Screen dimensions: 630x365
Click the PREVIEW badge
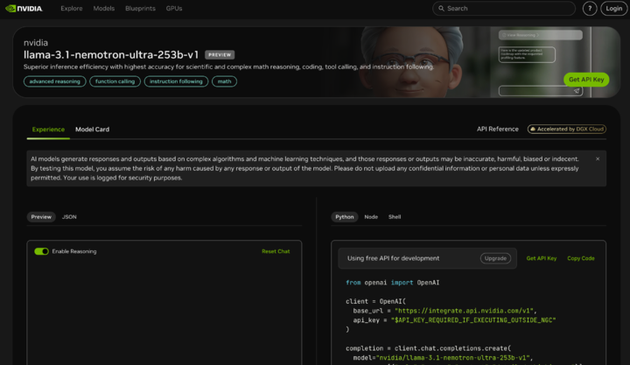220,54
